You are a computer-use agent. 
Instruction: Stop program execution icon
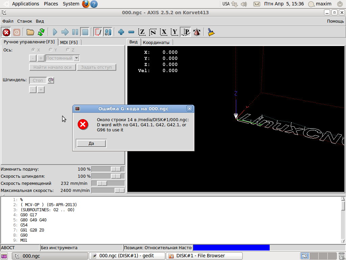(85, 32)
